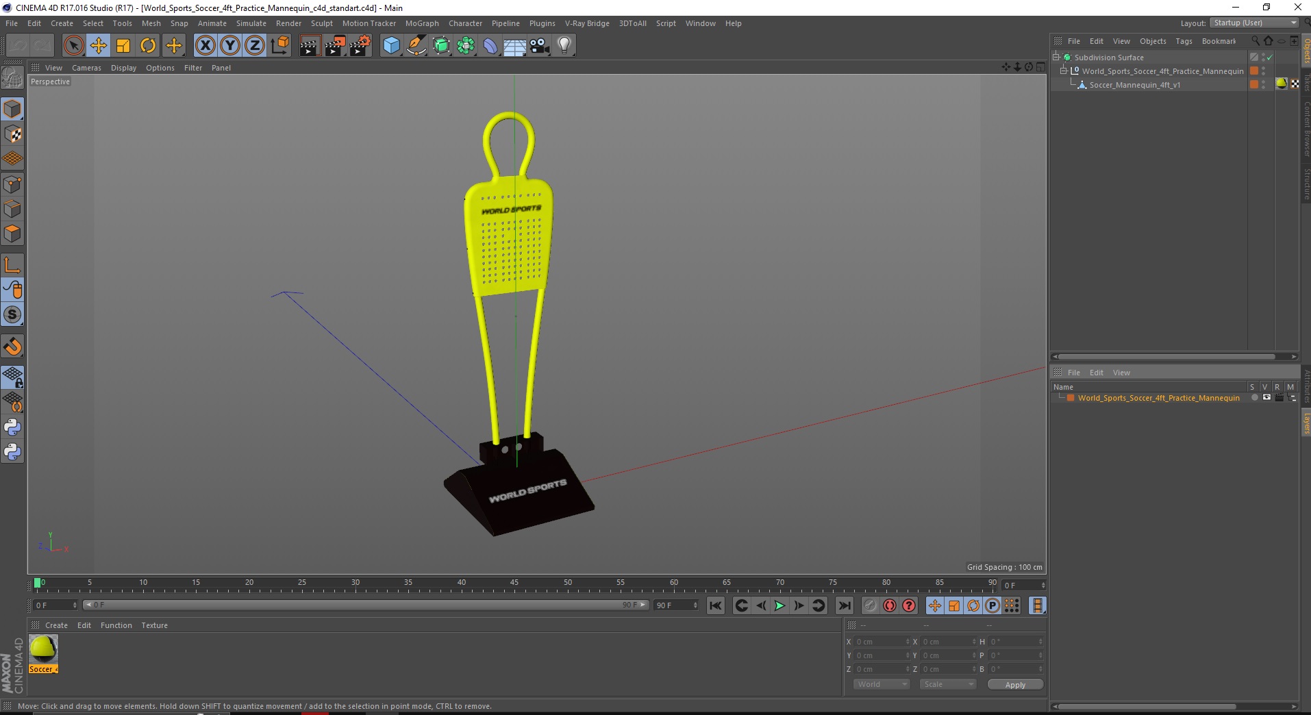Toggle Y axis lock
The image size is (1311, 715).
(230, 46)
